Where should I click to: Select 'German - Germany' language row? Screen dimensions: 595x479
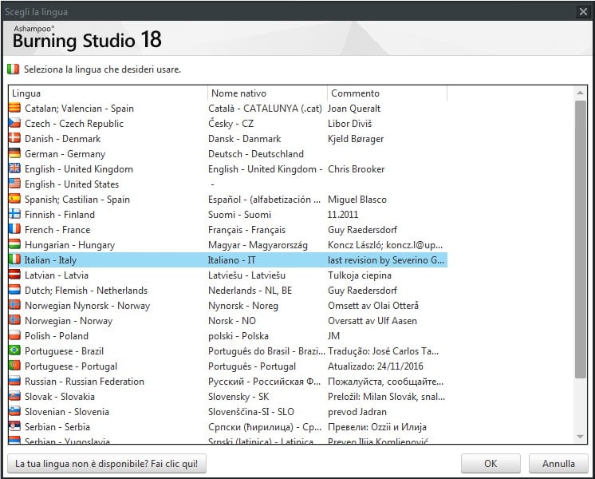pyautogui.click(x=227, y=153)
